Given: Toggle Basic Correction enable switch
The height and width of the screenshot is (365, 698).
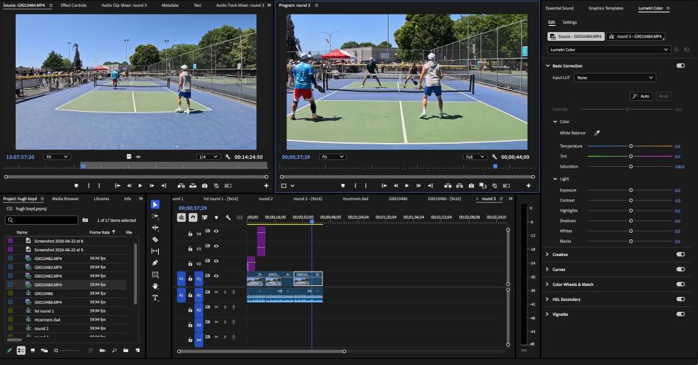Looking at the screenshot, I should 681,66.
